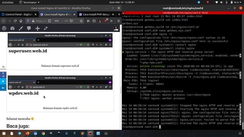The width and height of the screenshot is (244, 137).
Task: Open the Activities overview
Action: point(8,2)
